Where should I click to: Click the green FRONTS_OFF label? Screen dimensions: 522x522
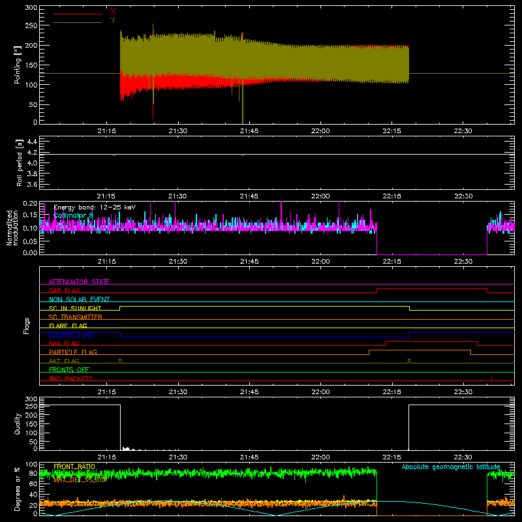pos(69,369)
